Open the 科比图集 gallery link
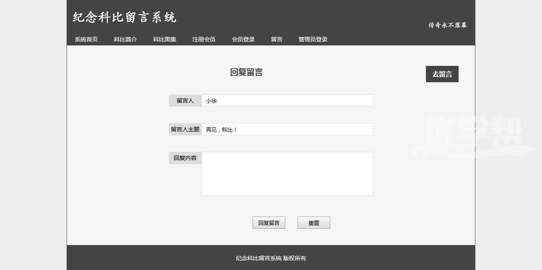Viewport: 542px width, 270px height. click(x=165, y=39)
